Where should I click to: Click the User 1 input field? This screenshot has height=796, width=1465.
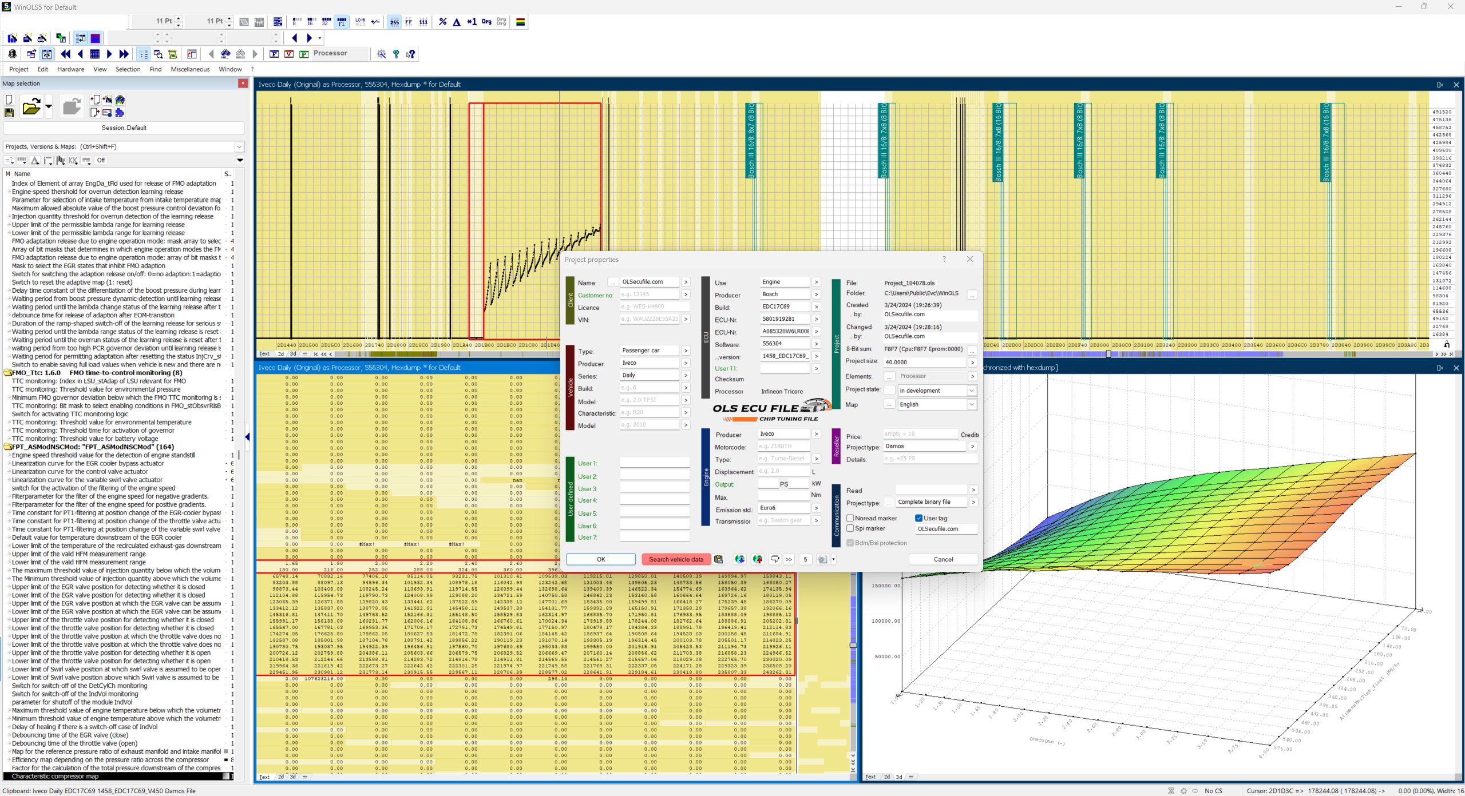(655, 463)
